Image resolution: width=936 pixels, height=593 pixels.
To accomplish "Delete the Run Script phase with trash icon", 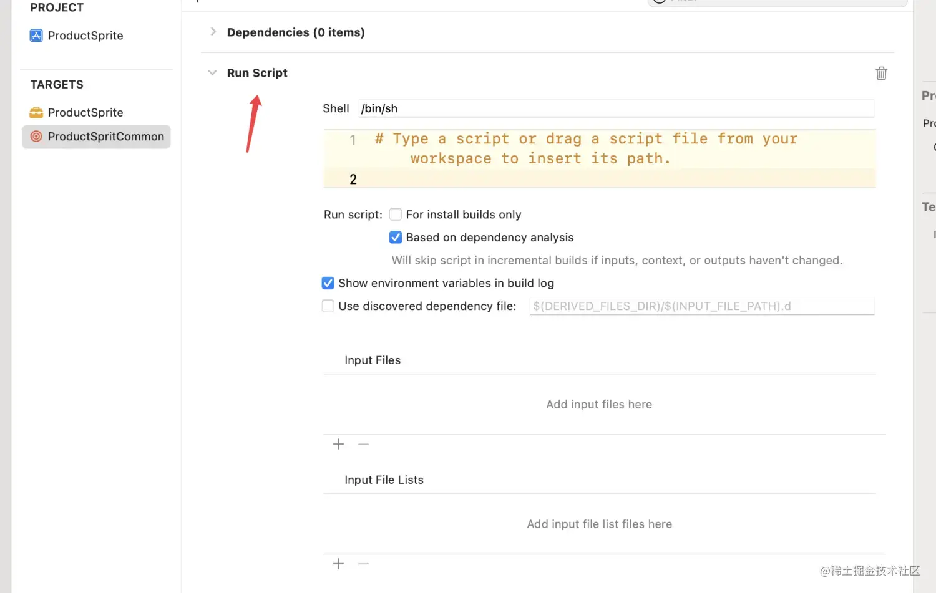I will (x=881, y=73).
